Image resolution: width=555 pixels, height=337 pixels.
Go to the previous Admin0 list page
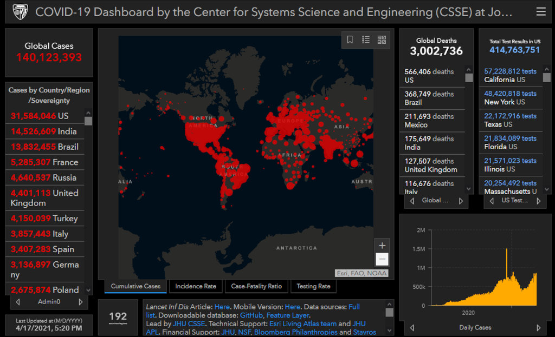tap(18, 302)
